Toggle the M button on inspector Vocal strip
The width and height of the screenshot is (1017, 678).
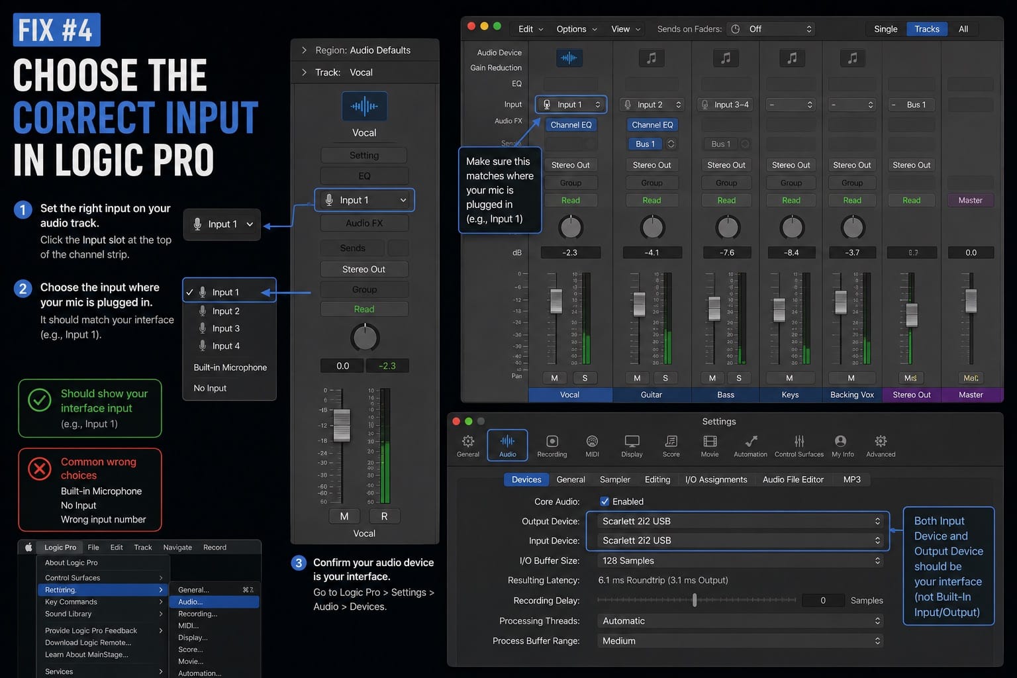click(344, 516)
